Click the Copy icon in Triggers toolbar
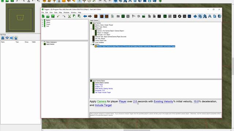Image resolution: width=234 pixels, height=131 pixels. click(x=74, y=16)
